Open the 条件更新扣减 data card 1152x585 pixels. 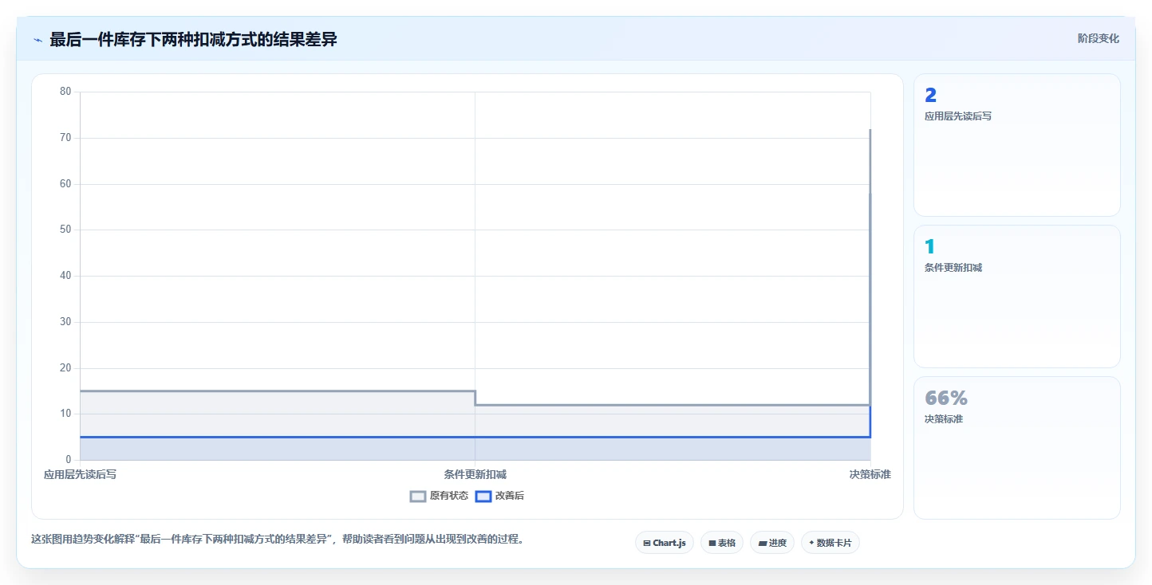[1016, 296]
